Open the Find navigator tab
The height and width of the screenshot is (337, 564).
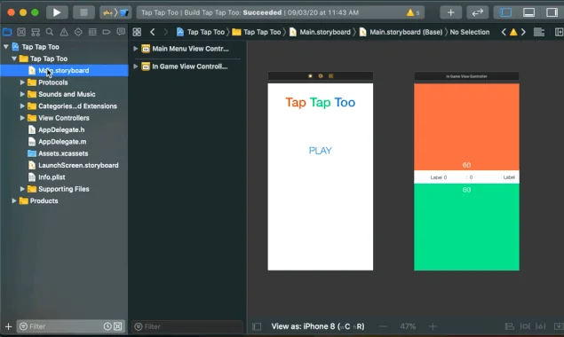[50, 32]
